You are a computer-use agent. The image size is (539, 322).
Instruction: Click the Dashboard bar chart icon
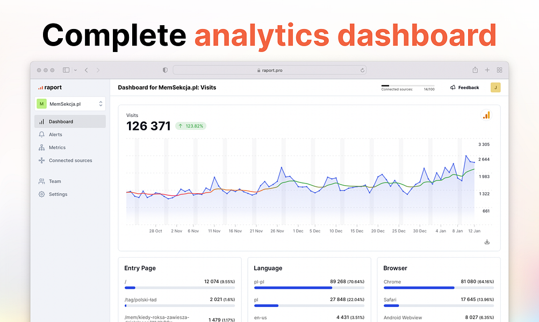coord(41,121)
